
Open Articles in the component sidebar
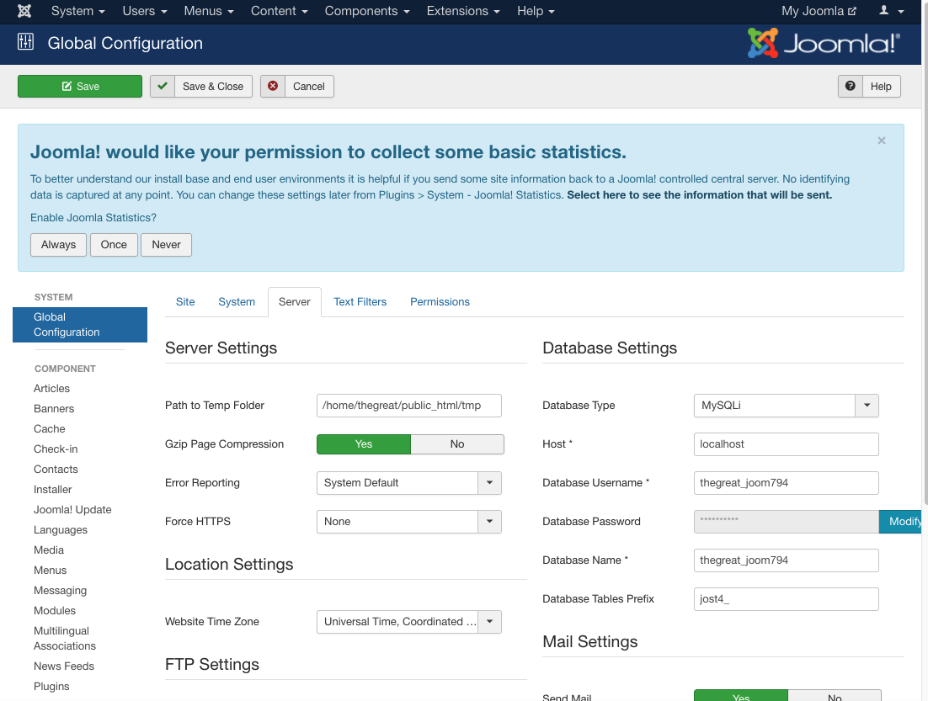tap(51, 389)
